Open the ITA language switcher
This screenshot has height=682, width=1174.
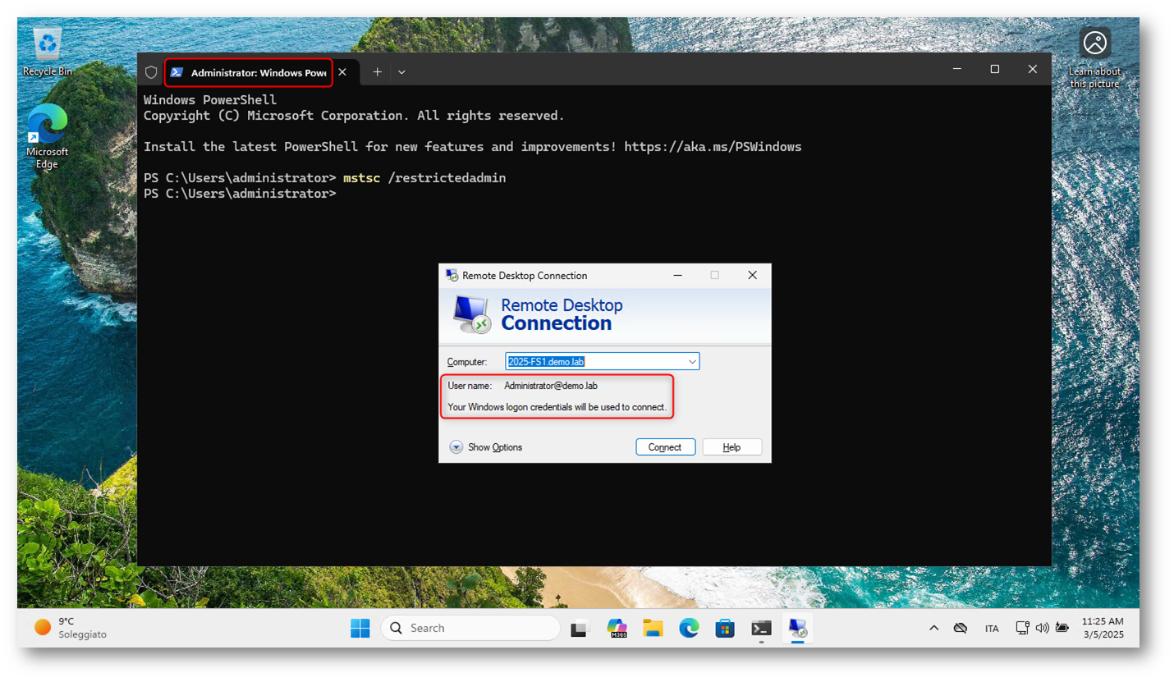pyautogui.click(x=992, y=629)
